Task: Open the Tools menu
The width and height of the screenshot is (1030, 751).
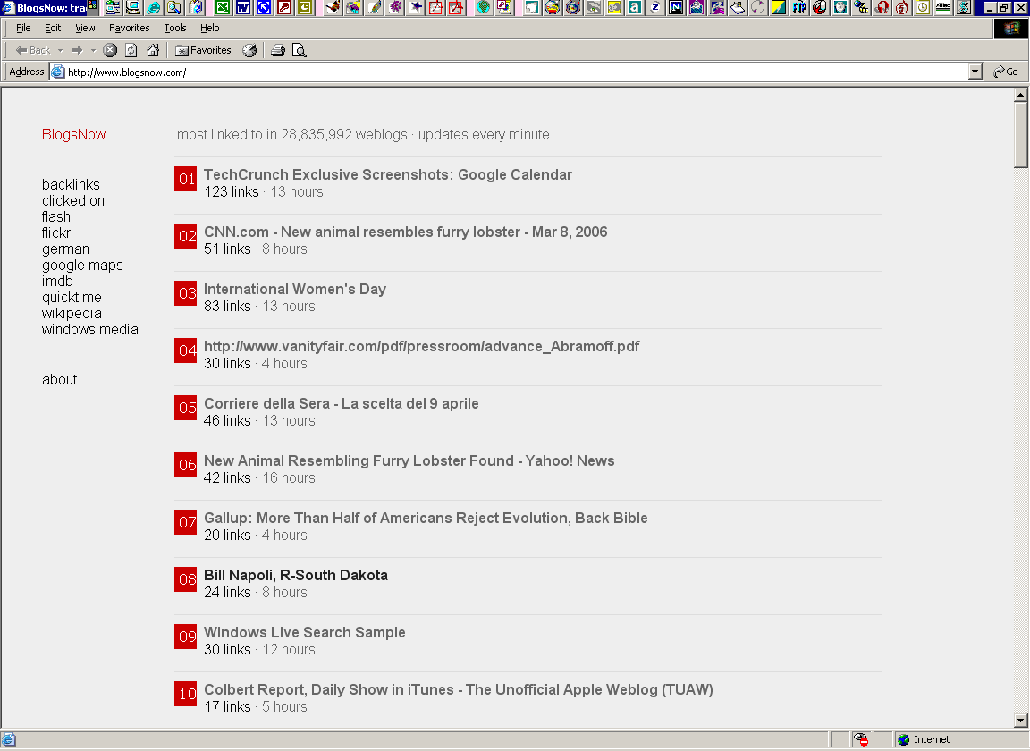Action: (x=175, y=28)
